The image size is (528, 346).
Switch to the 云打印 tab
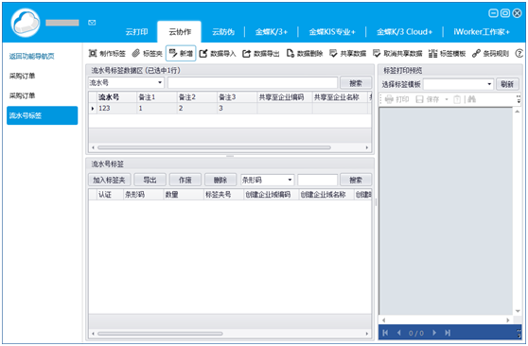coord(136,32)
